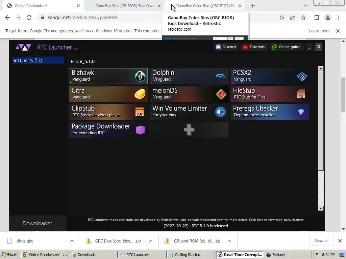Go back in browser history

[7, 18]
